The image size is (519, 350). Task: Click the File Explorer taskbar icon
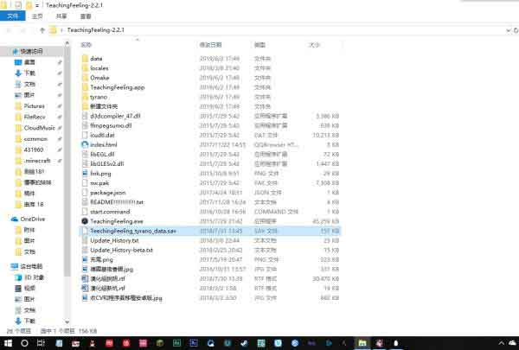[x=362, y=343]
